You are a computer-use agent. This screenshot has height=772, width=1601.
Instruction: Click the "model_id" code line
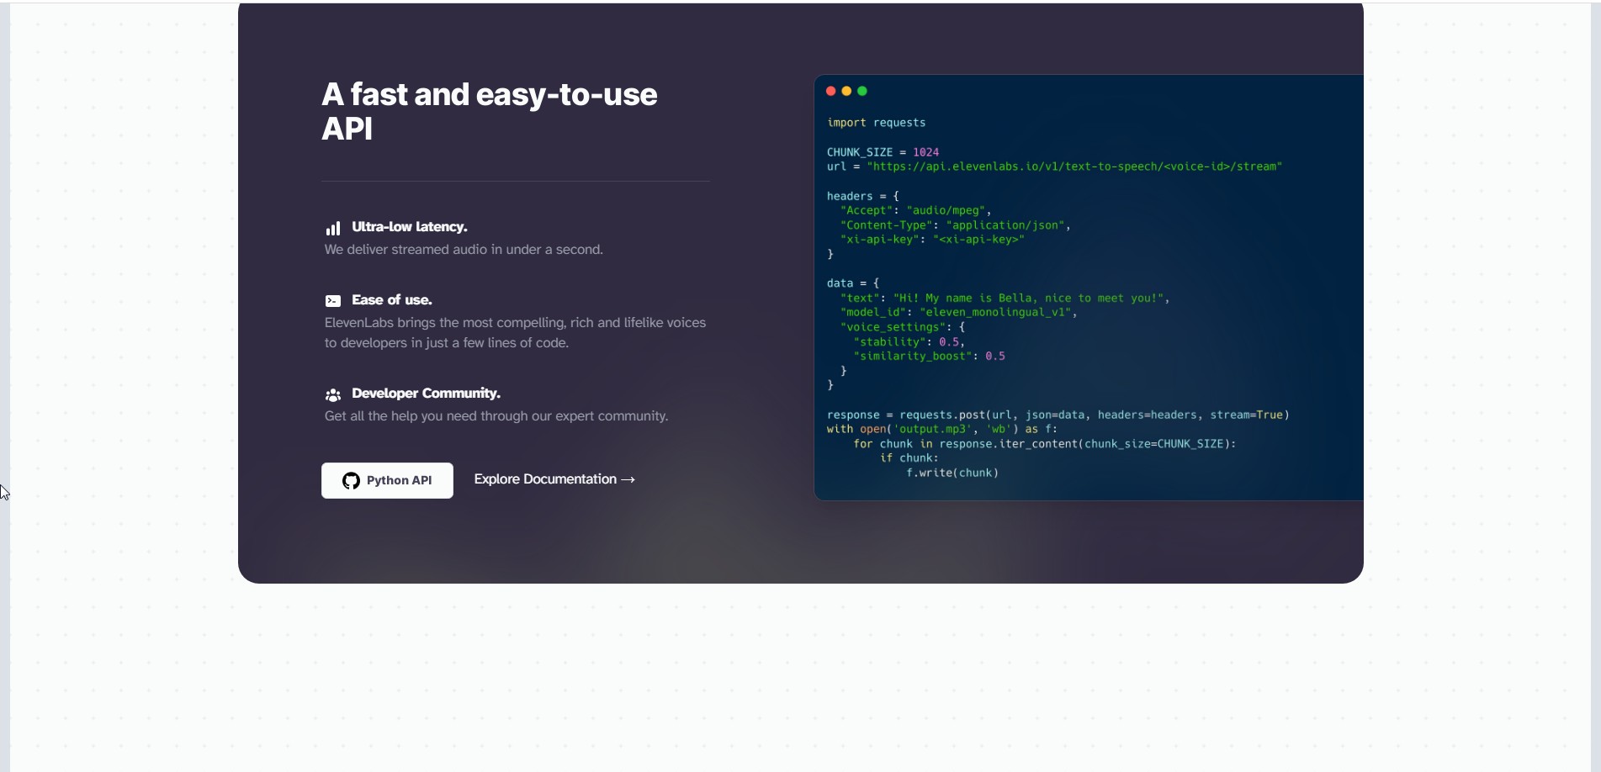tap(958, 313)
